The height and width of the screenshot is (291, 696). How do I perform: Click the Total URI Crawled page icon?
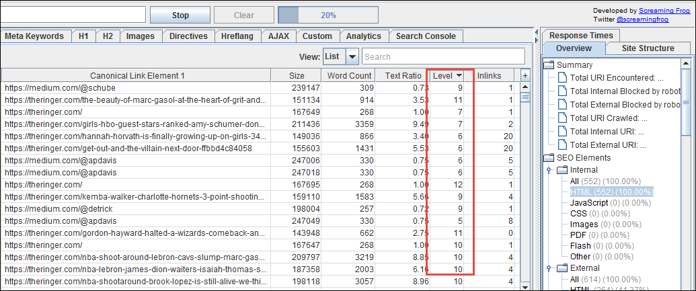564,118
